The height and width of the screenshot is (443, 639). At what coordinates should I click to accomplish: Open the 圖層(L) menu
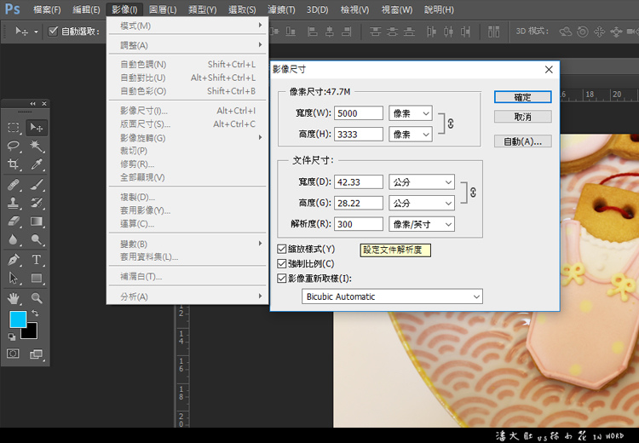click(163, 9)
